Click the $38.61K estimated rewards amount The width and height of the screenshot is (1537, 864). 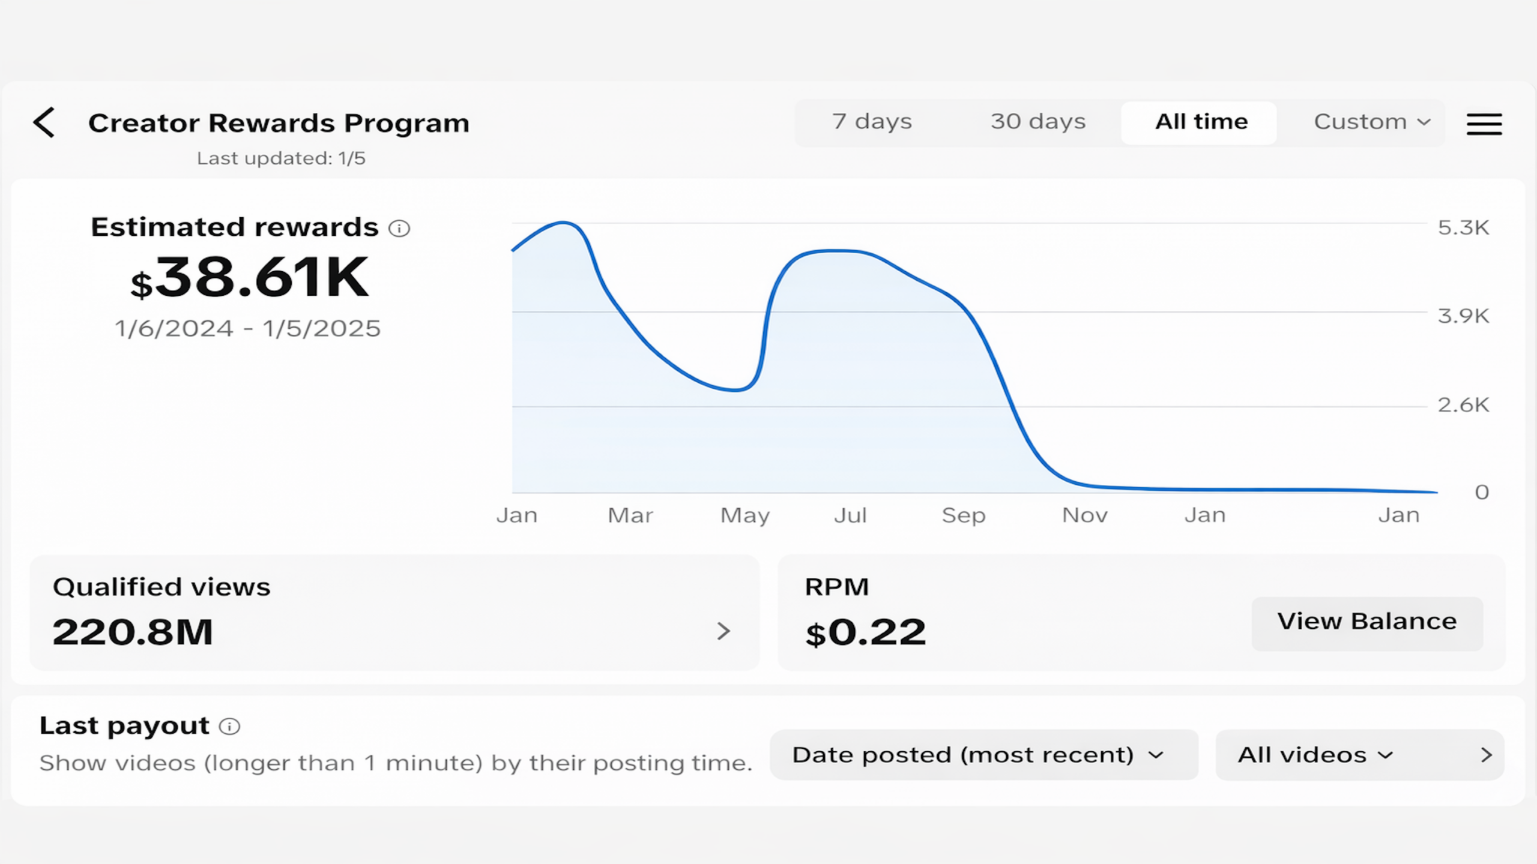coord(249,278)
